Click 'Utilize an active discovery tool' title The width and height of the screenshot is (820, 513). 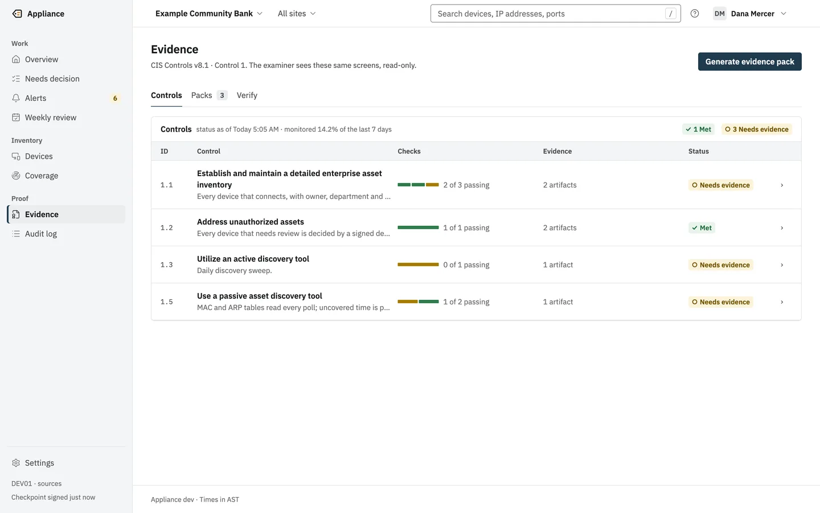tap(253, 259)
